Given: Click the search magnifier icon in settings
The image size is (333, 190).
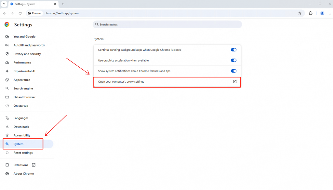Looking at the screenshot, I should click(97, 24).
